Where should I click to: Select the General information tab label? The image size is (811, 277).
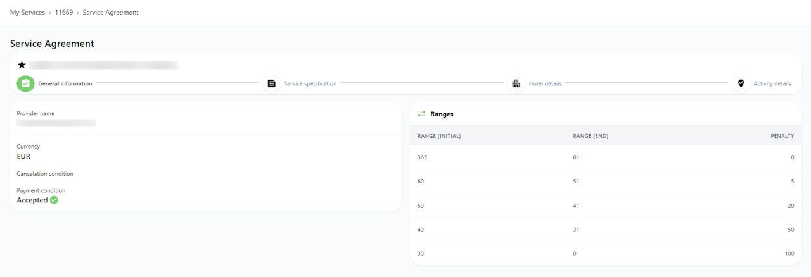coord(65,83)
